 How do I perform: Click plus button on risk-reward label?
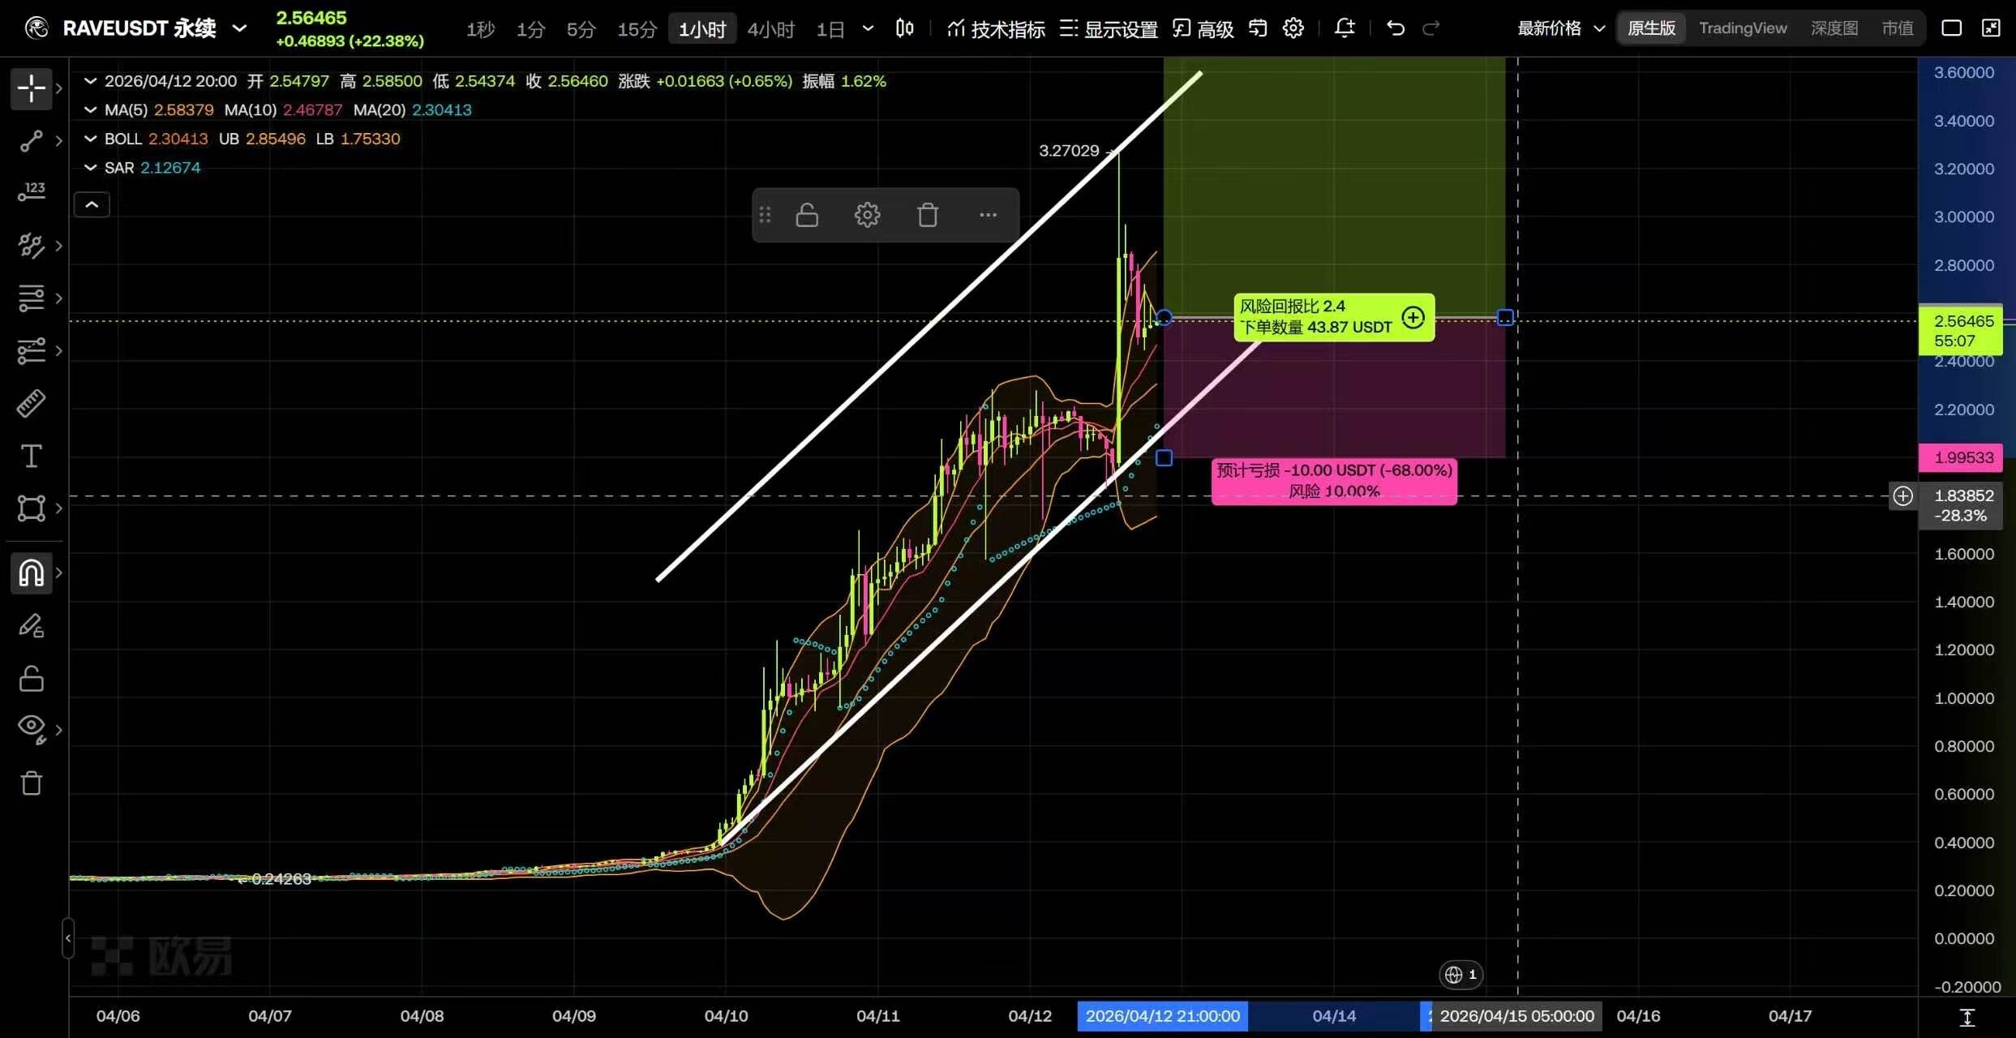coord(1413,317)
